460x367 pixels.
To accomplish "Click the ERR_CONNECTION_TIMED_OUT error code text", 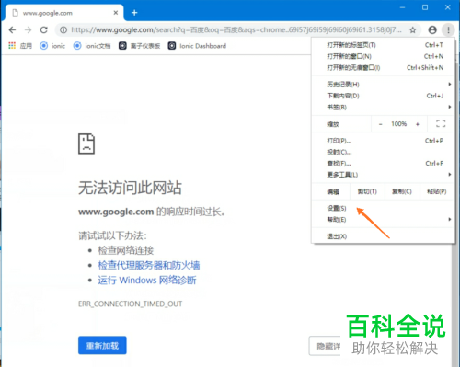I will tap(131, 304).
